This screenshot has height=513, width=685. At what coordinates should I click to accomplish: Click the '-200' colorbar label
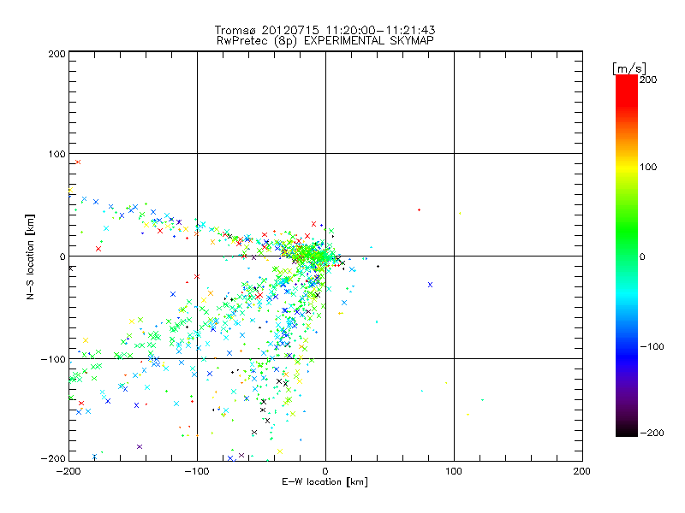652,433
